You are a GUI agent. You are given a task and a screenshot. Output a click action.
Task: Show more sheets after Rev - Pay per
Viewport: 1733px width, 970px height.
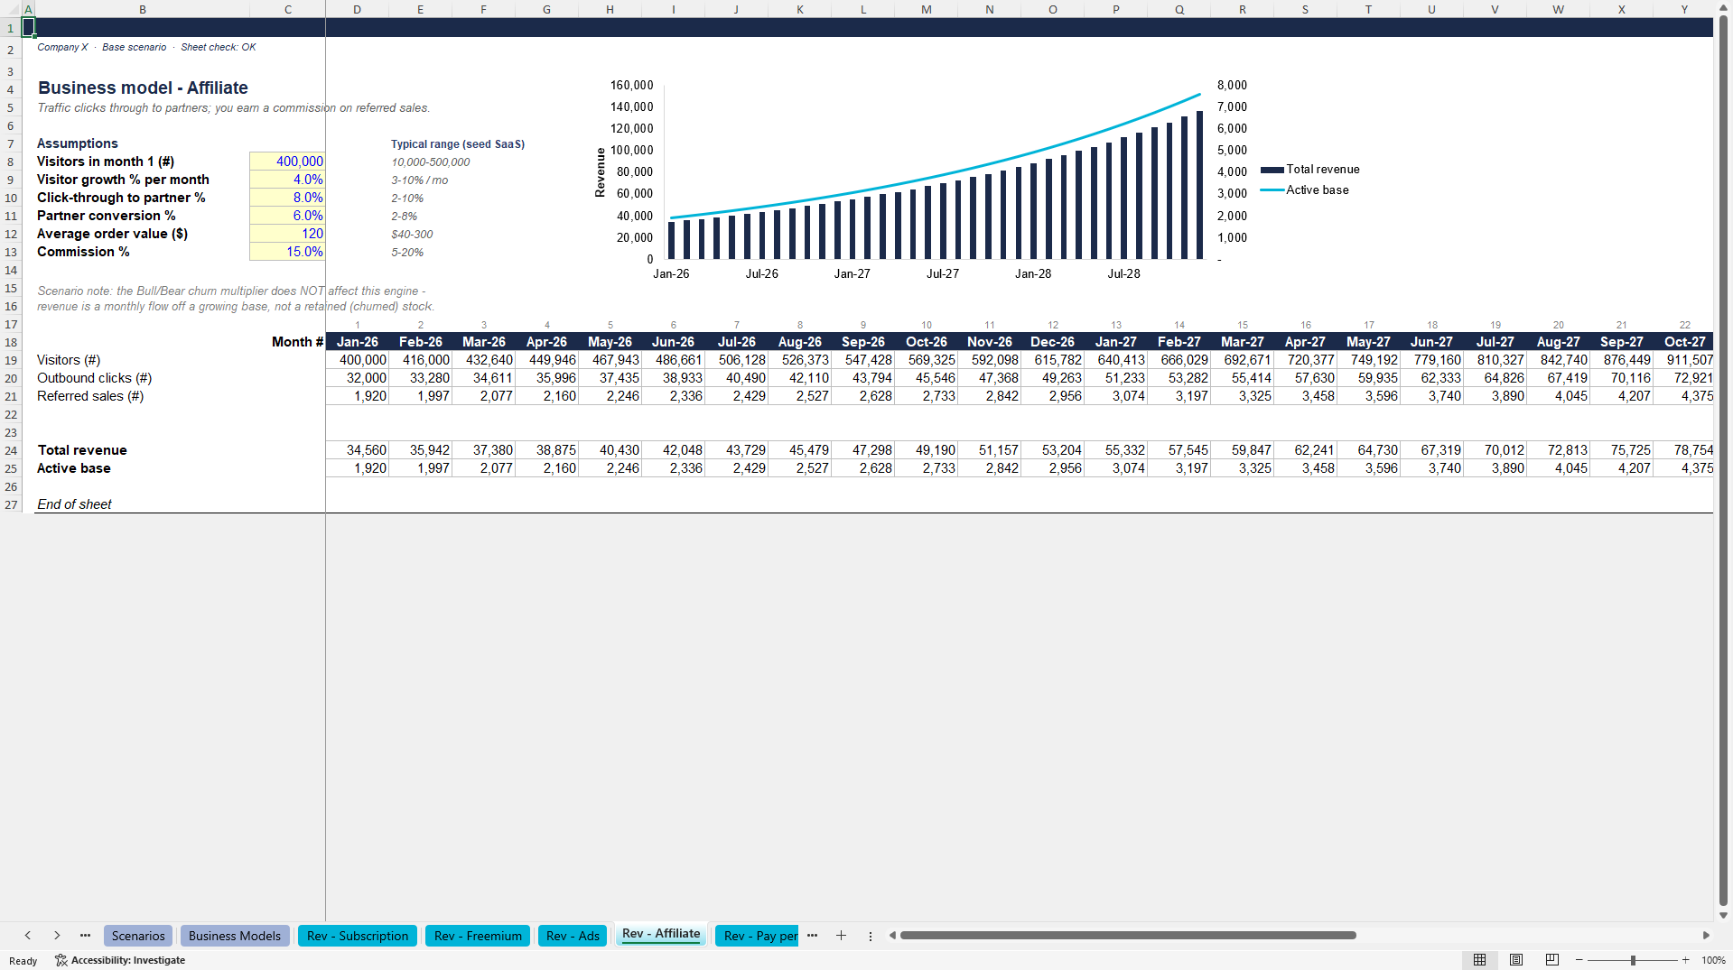tap(812, 936)
